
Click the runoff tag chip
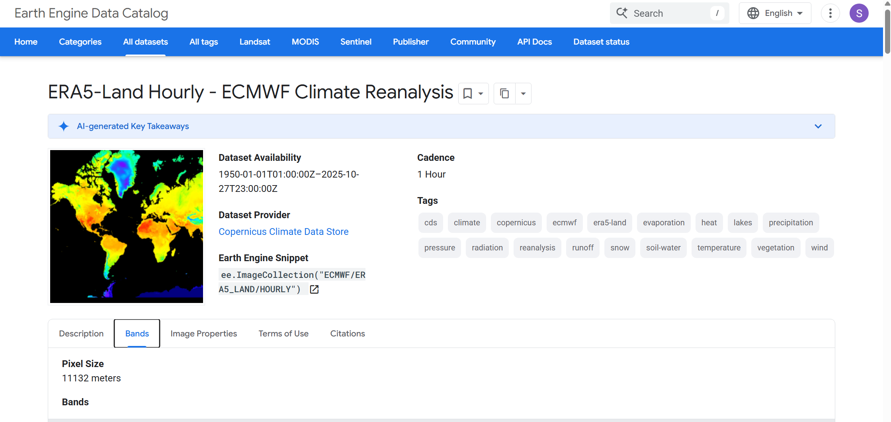coord(583,248)
